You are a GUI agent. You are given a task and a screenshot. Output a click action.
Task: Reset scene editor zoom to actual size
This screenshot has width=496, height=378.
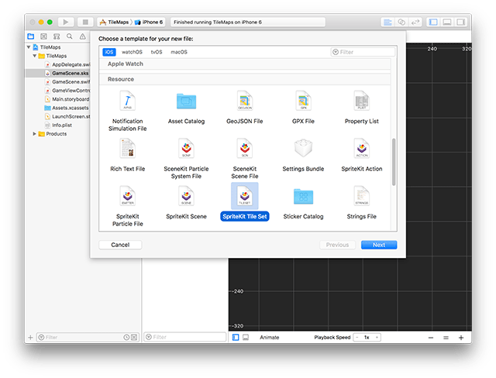[x=446, y=338]
